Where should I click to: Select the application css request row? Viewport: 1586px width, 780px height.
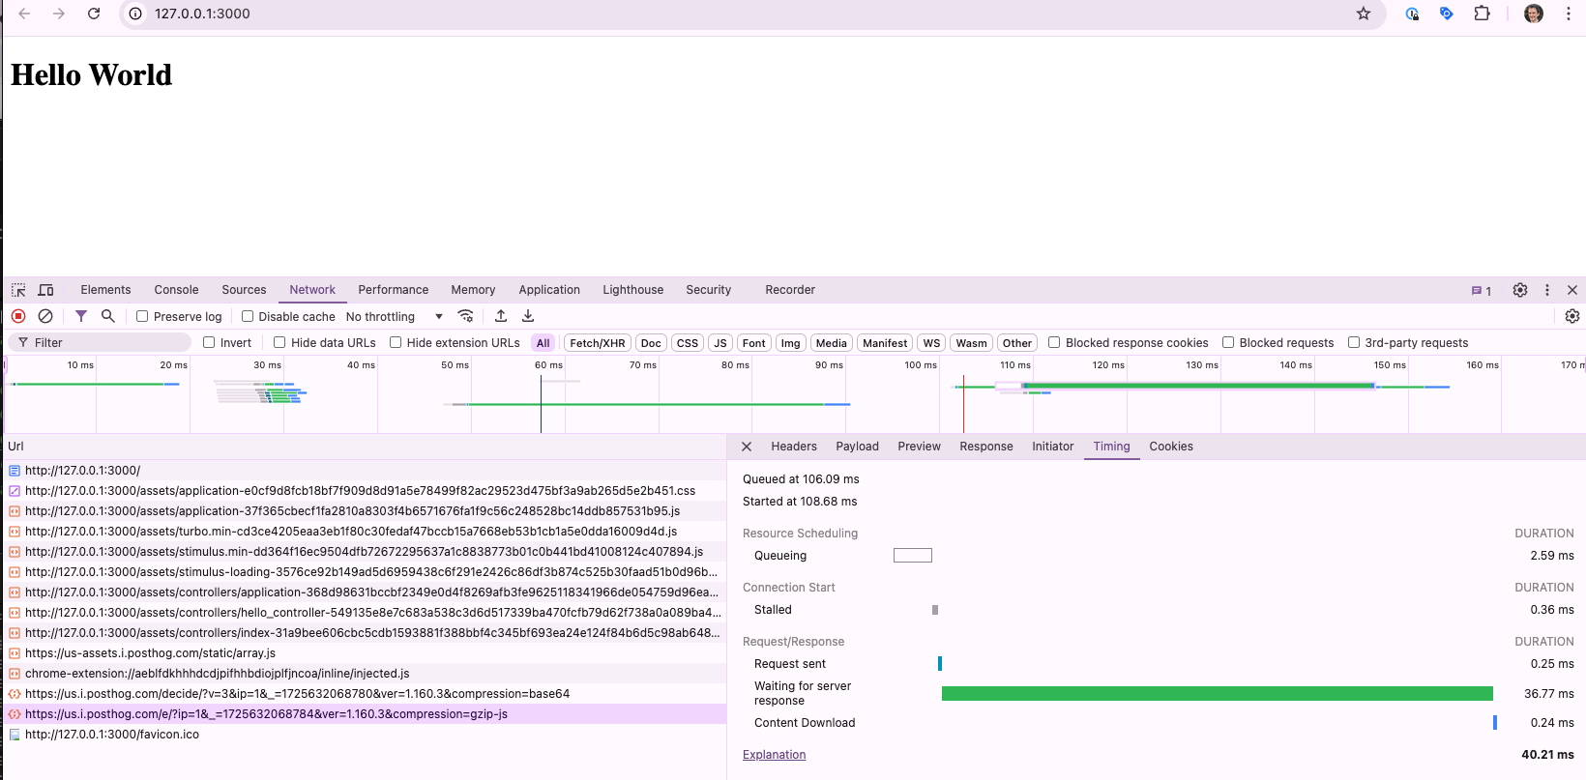click(x=364, y=491)
